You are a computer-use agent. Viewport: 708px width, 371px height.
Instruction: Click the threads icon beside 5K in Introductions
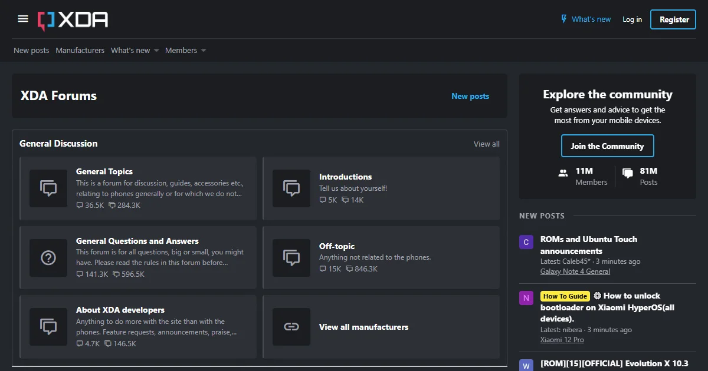coord(323,200)
